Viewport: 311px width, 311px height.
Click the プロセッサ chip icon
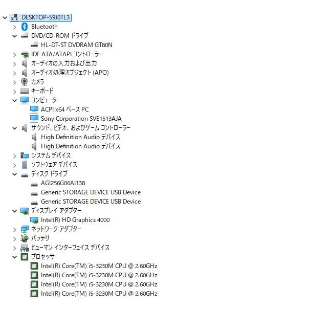[25, 257]
